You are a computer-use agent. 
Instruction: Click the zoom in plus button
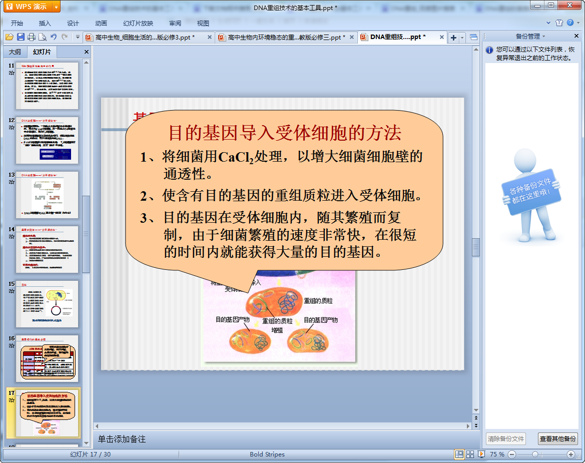pos(570,454)
